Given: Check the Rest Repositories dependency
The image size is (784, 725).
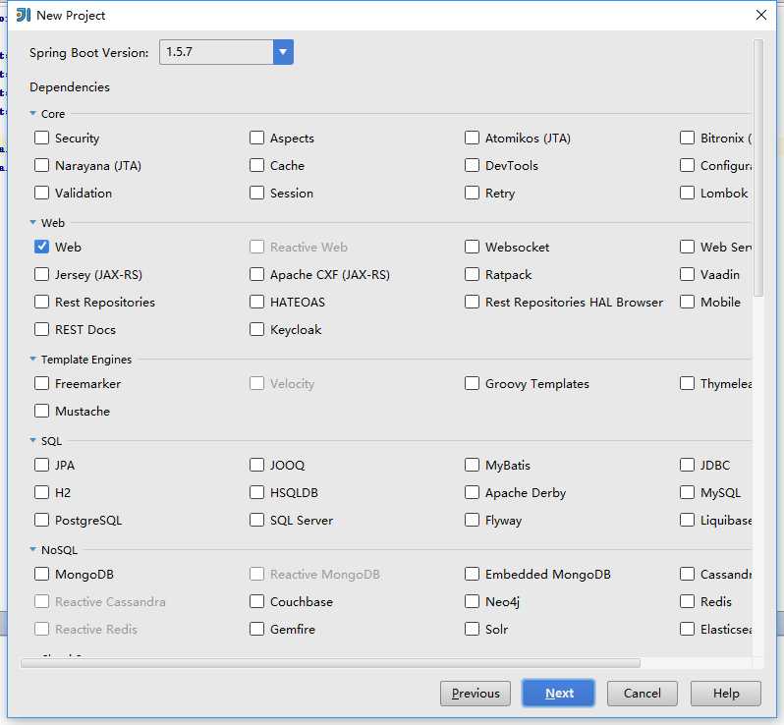Looking at the screenshot, I should pyautogui.click(x=41, y=302).
